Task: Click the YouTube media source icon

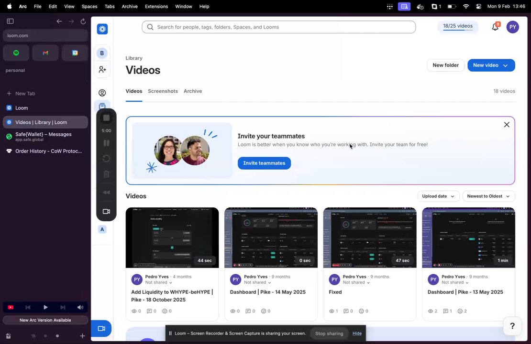Action: [x=11, y=307]
